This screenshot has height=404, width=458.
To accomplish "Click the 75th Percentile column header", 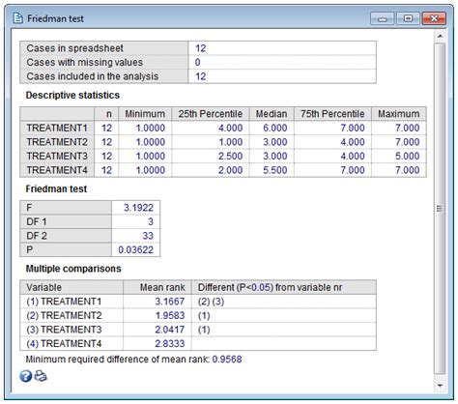I will pyautogui.click(x=332, y=114).
